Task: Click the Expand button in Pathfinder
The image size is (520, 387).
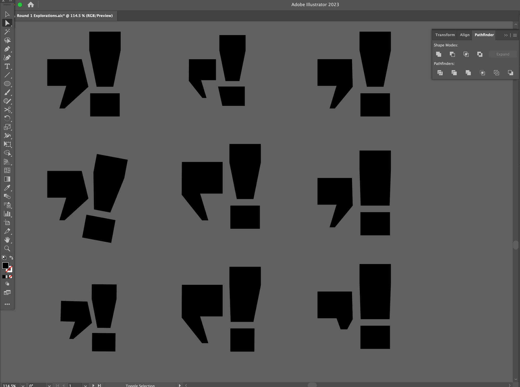Action: coord(503,54)
